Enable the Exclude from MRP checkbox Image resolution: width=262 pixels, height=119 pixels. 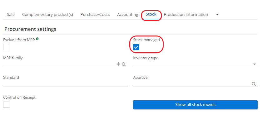[x=6, y=47]
